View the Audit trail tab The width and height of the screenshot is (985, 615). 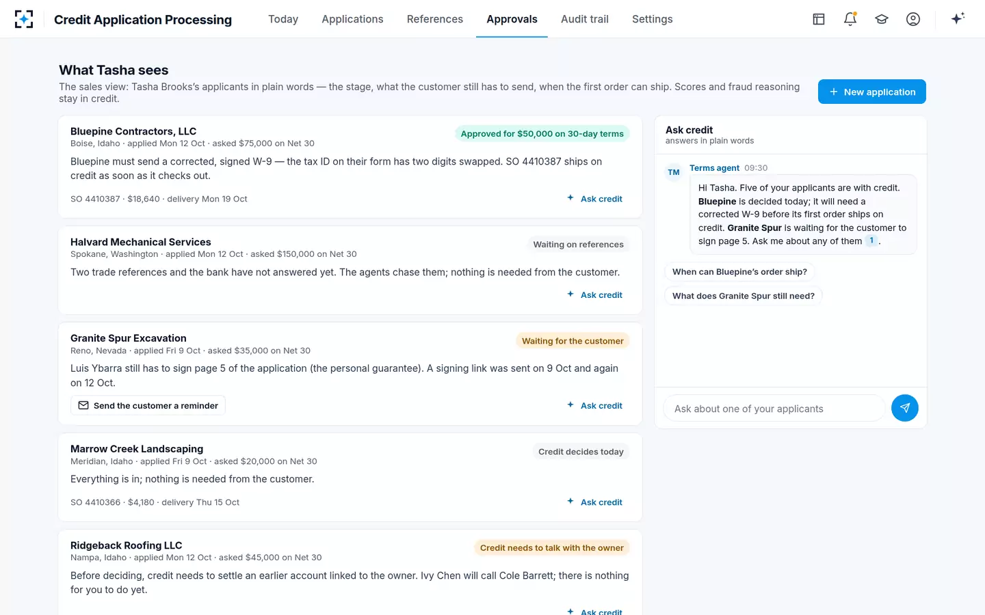(x=585, y=19)
